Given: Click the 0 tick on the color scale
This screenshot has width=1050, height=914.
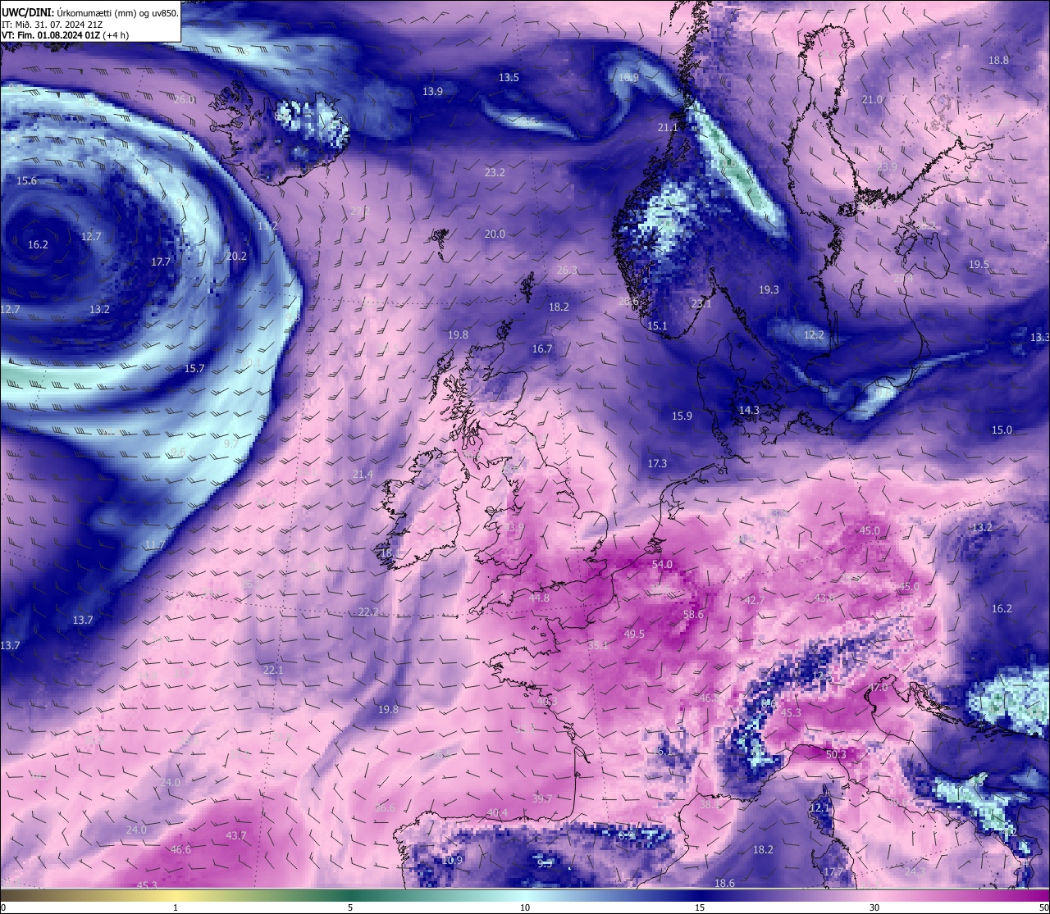Looking at the screenshot, I should click(x=2, y=907).
